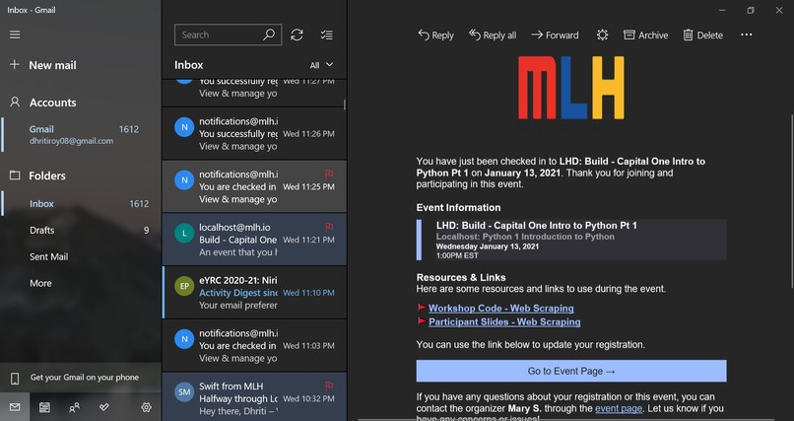Sync this view with refresh icon

[x=297, y=35]
